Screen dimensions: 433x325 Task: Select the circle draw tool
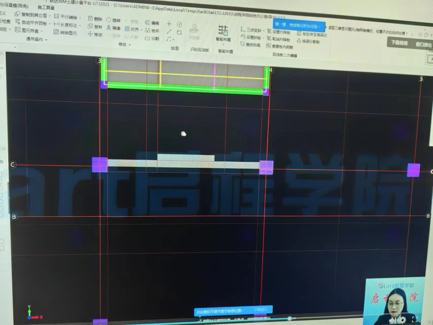pyautogui.click(x=179, y=25)
